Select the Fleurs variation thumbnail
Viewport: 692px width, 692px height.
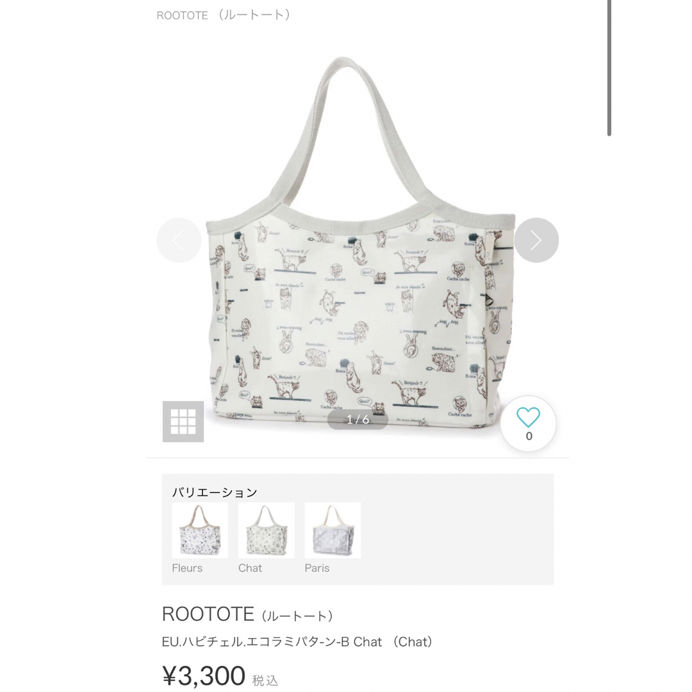point(200,530)
